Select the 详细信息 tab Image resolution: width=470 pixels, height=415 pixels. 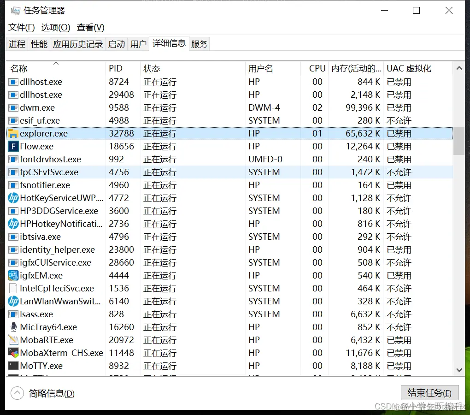click(169, 43)
